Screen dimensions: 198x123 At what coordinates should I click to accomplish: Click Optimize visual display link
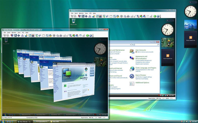(x=142, y=79)
